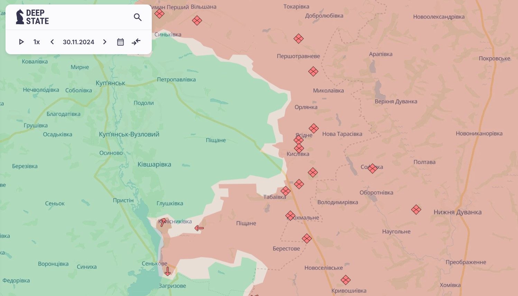The image size is (518, 296).
Task: Change the 1x playback speed
Action: tap(37, 42)
